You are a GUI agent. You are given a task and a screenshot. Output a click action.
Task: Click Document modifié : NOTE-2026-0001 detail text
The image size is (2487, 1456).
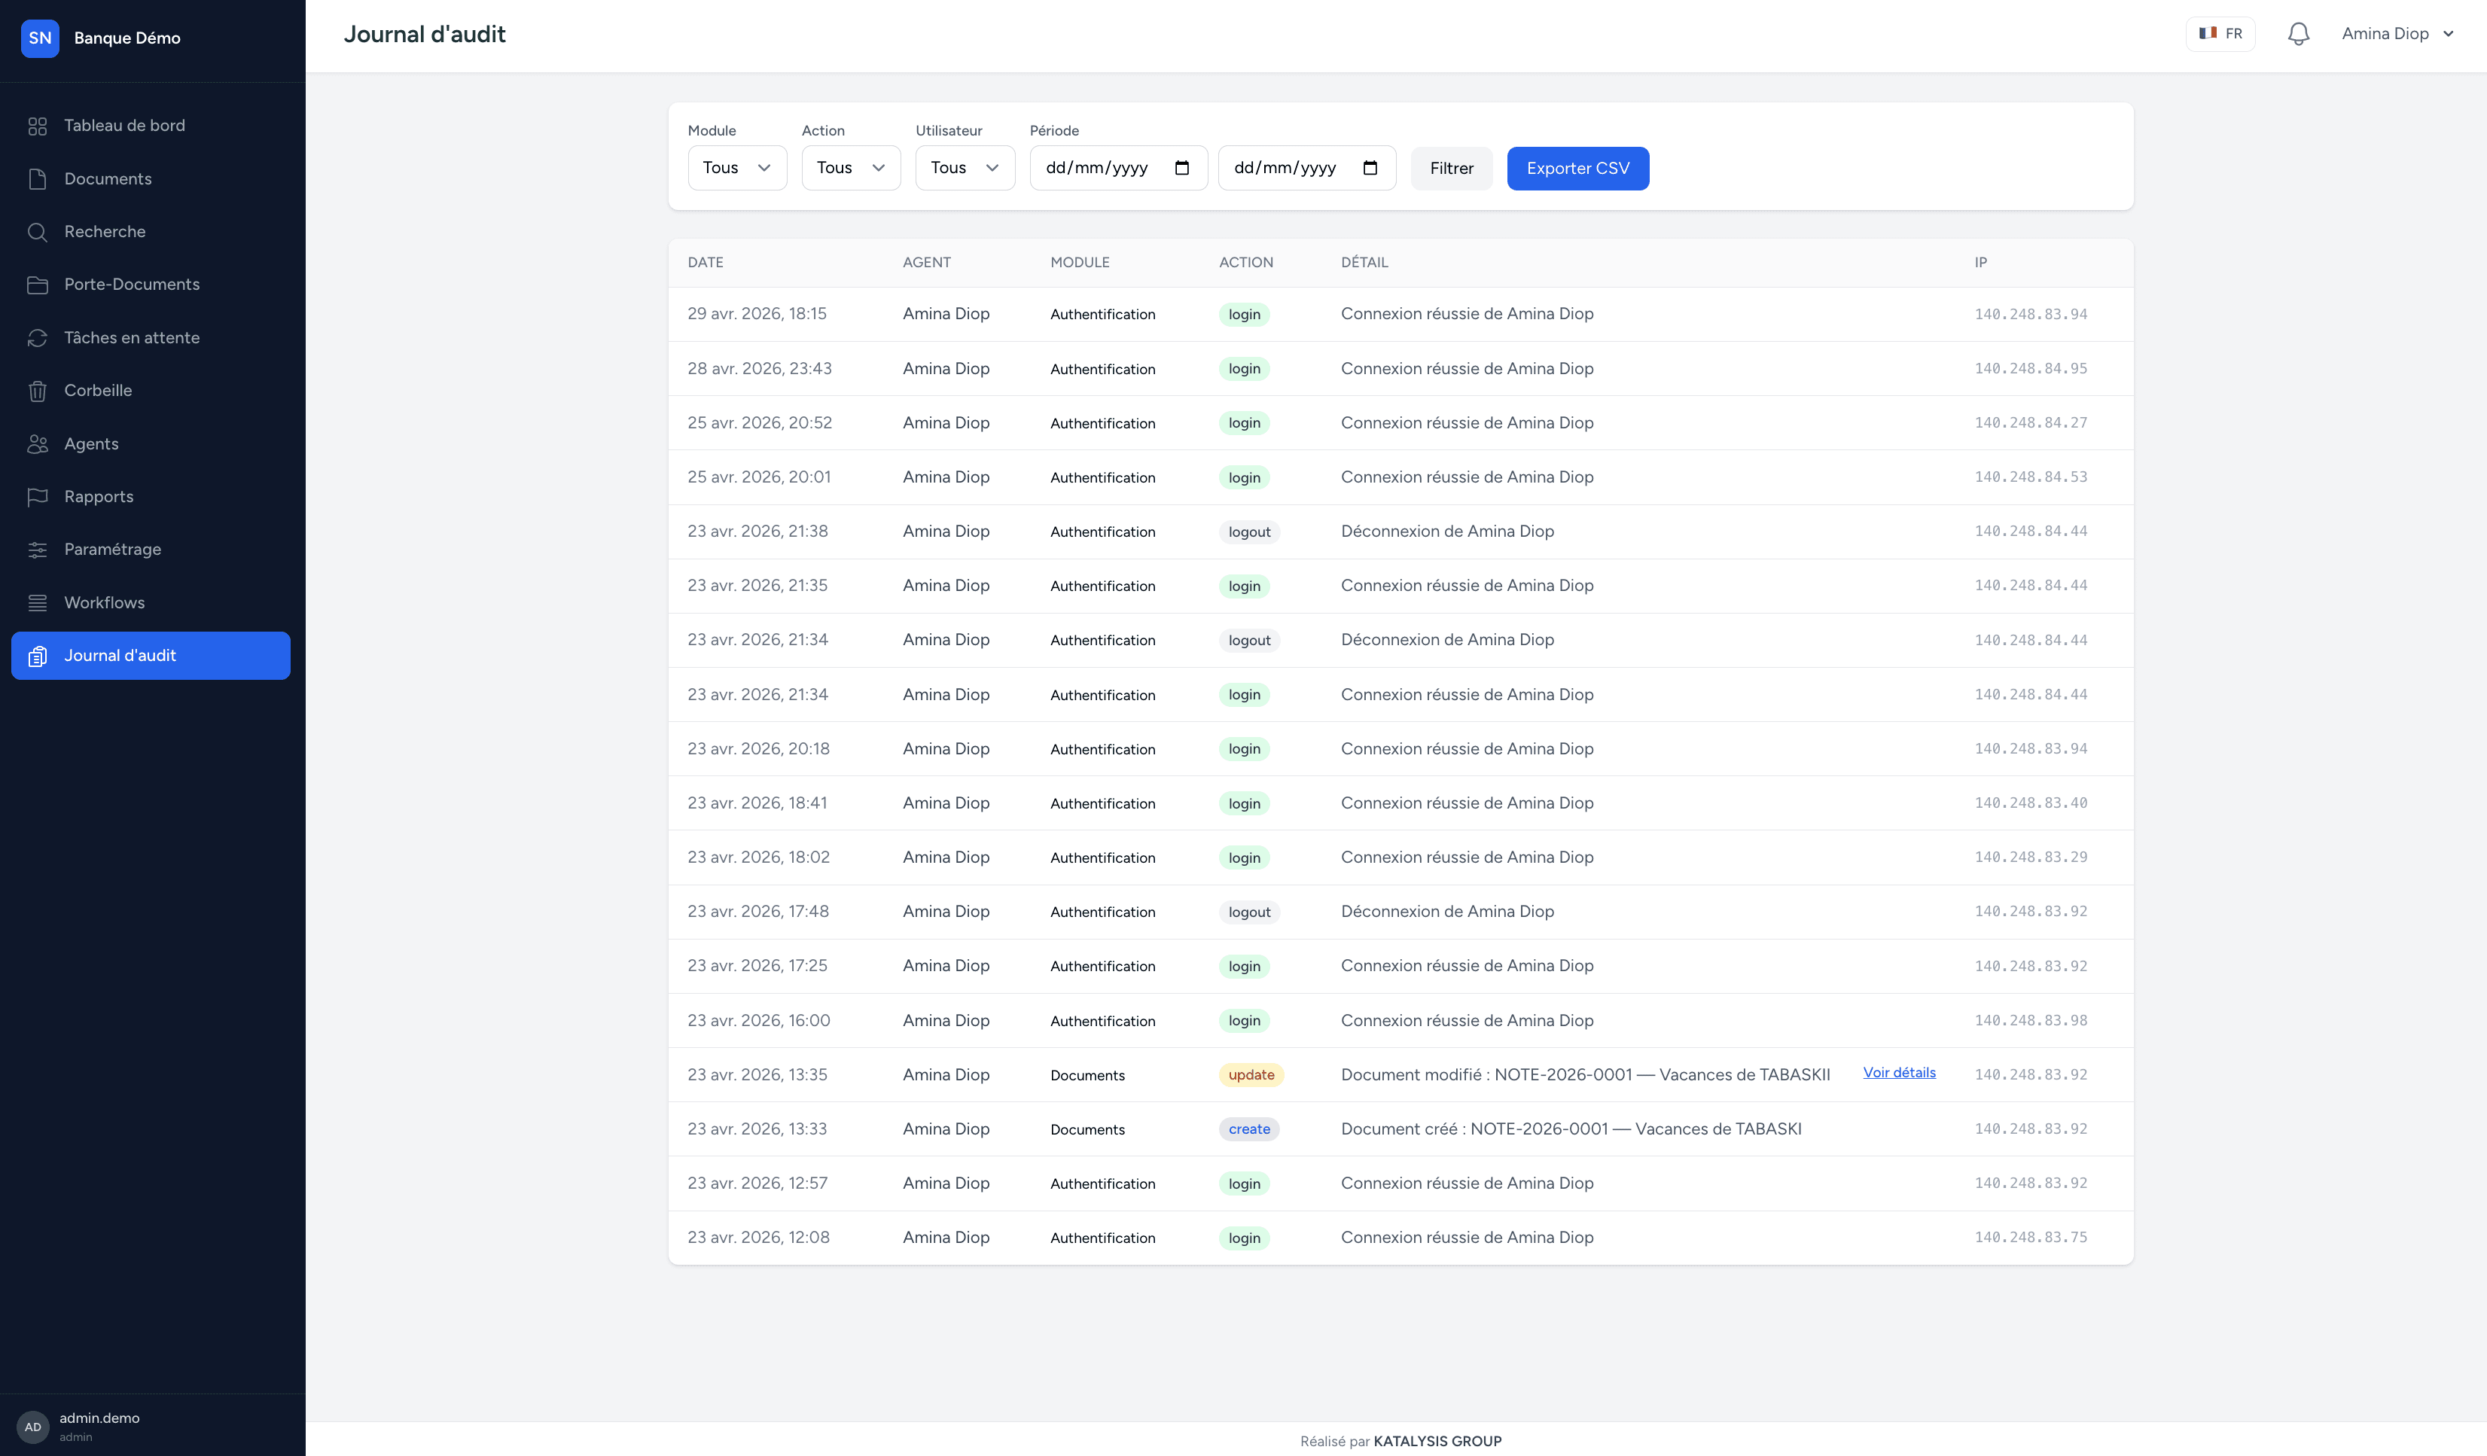pos(1585,1074)
